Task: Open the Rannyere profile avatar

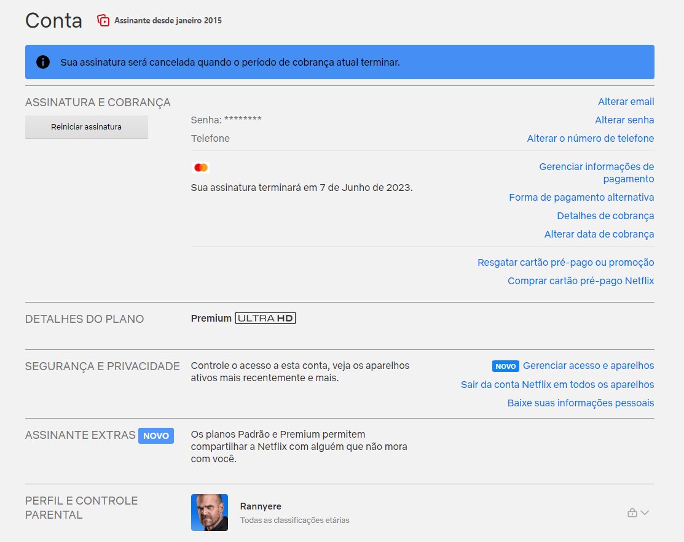Action: [210, 513]
